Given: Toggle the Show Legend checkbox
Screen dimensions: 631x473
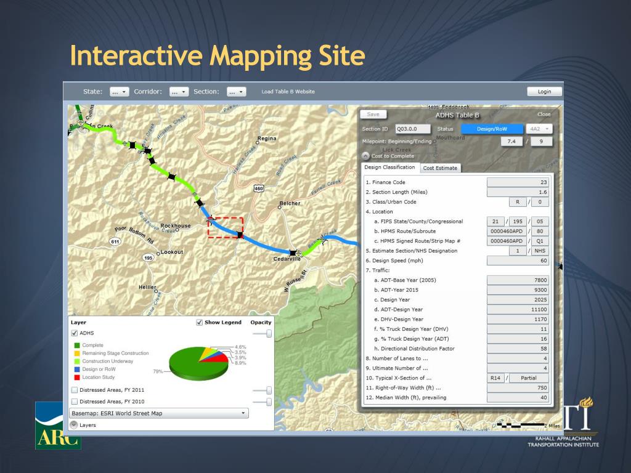Looking at the screenshot, I should coord(199,322).
